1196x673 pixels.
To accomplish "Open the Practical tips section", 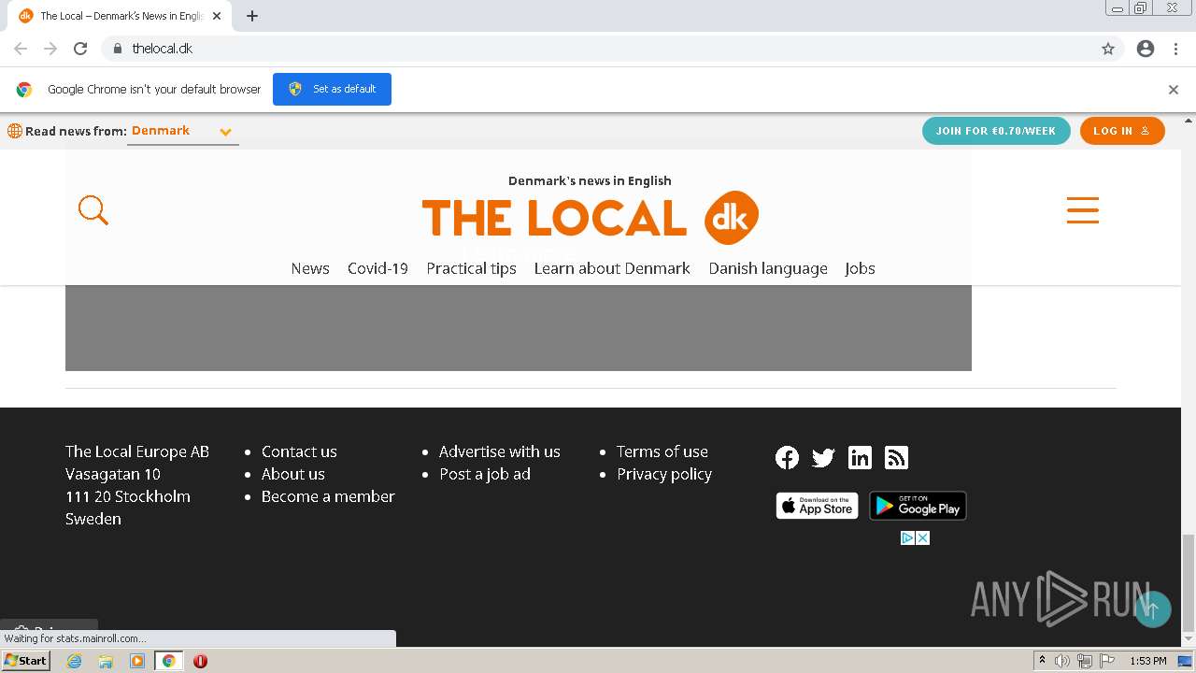I will (471, 268).
